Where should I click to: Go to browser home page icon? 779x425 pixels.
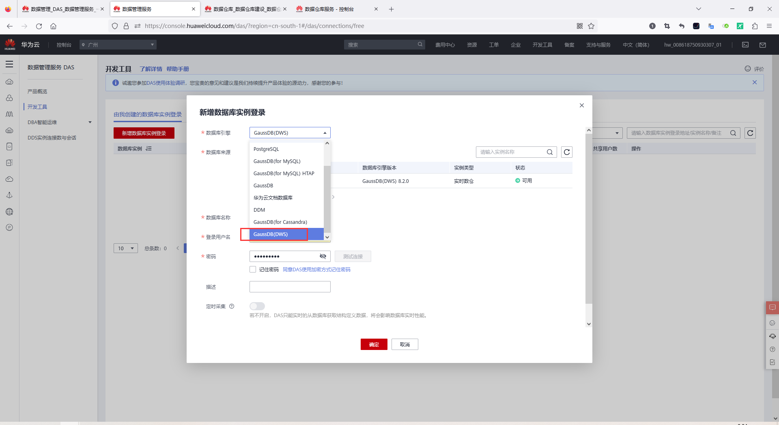(x=53, y=26)
